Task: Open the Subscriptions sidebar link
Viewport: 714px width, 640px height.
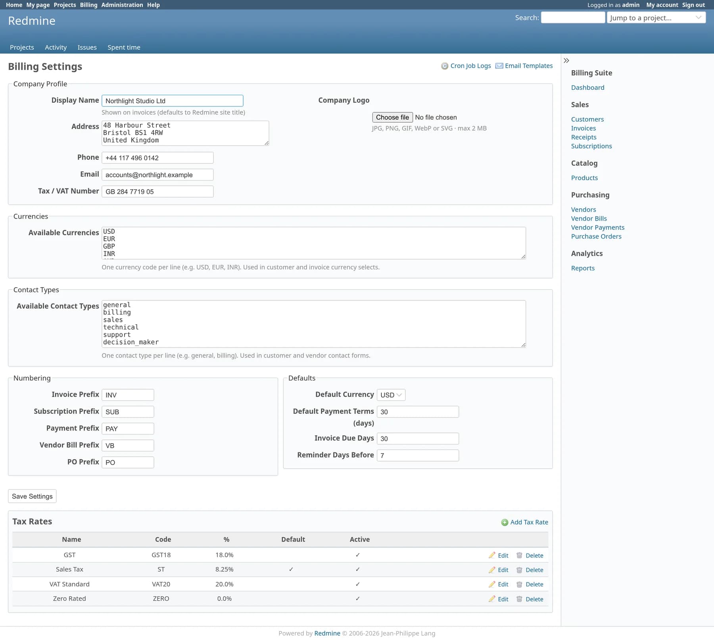Action: (591, 146)
